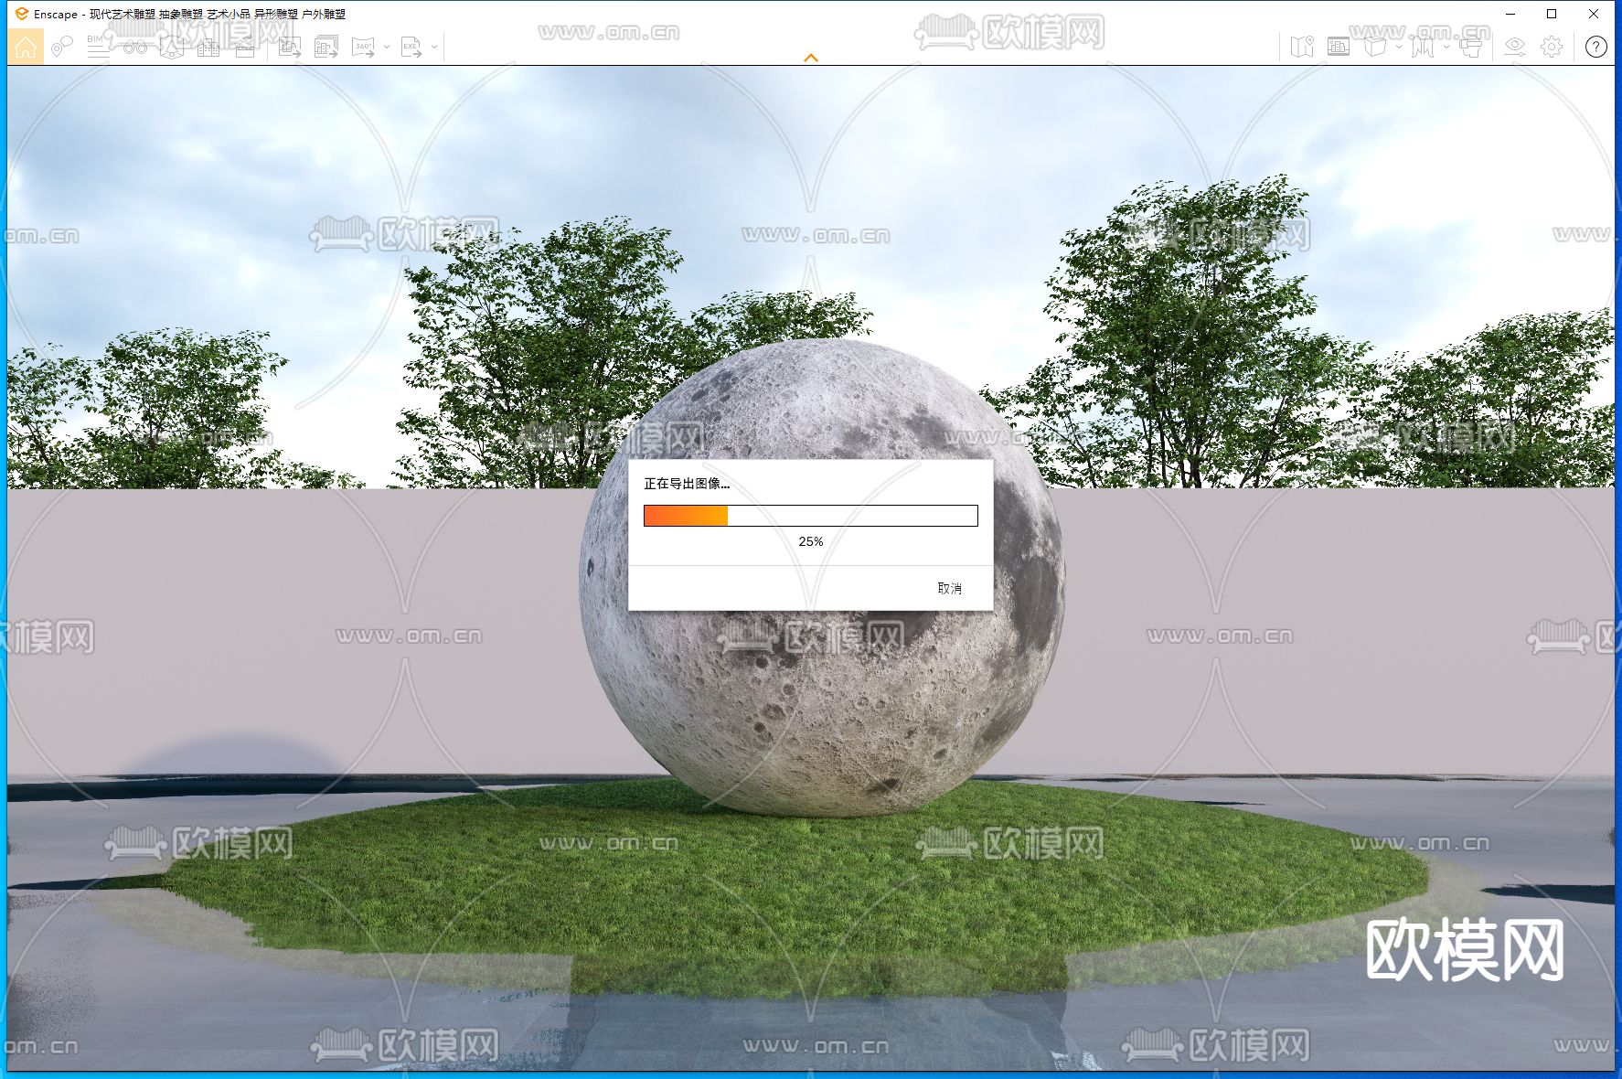The width and height of the screenshot is (1622, 1079).
Task: Toggle the minimap map icon
Action: click(x=1302, y=47)
